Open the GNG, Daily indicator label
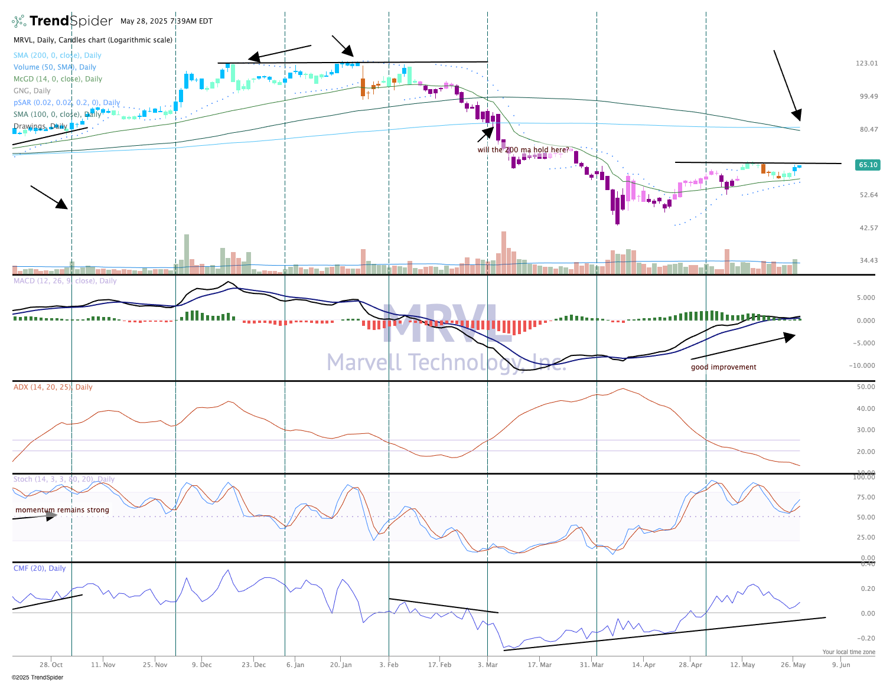The image size is (893, 683). coord(32,91)
